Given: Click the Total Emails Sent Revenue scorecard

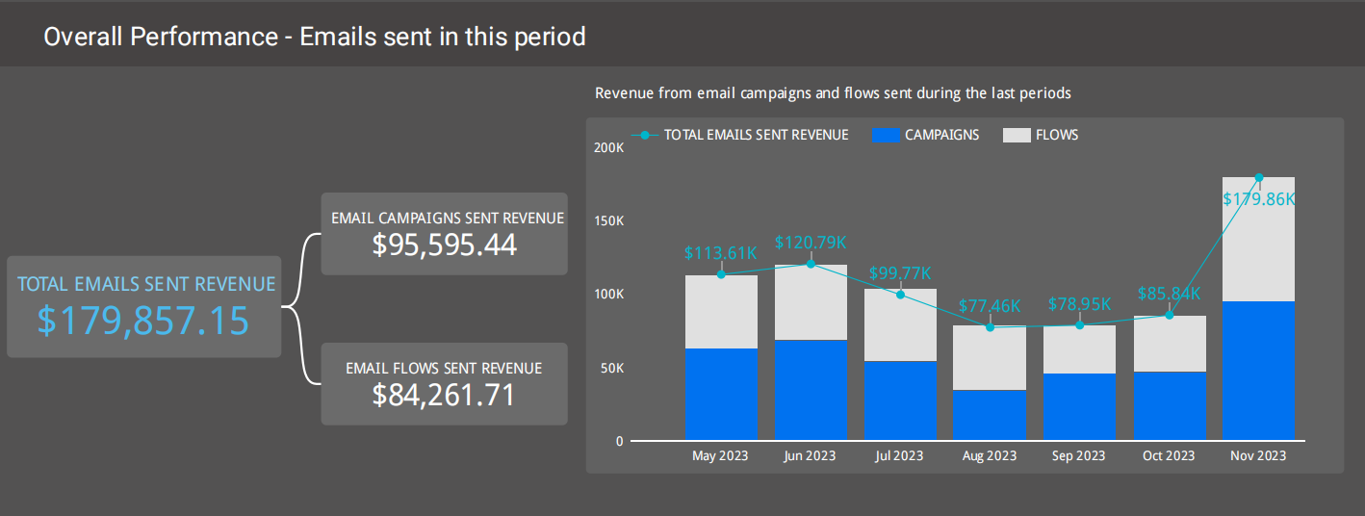Looking at the screenshot, I should point(144,306).
